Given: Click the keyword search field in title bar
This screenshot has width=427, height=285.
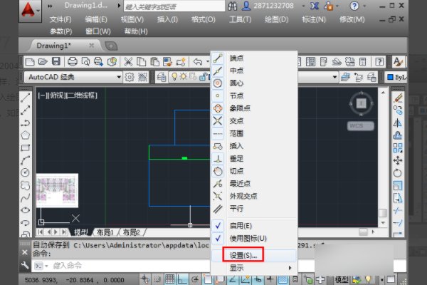Looking at the screenshot, I should tap(174, 6).
